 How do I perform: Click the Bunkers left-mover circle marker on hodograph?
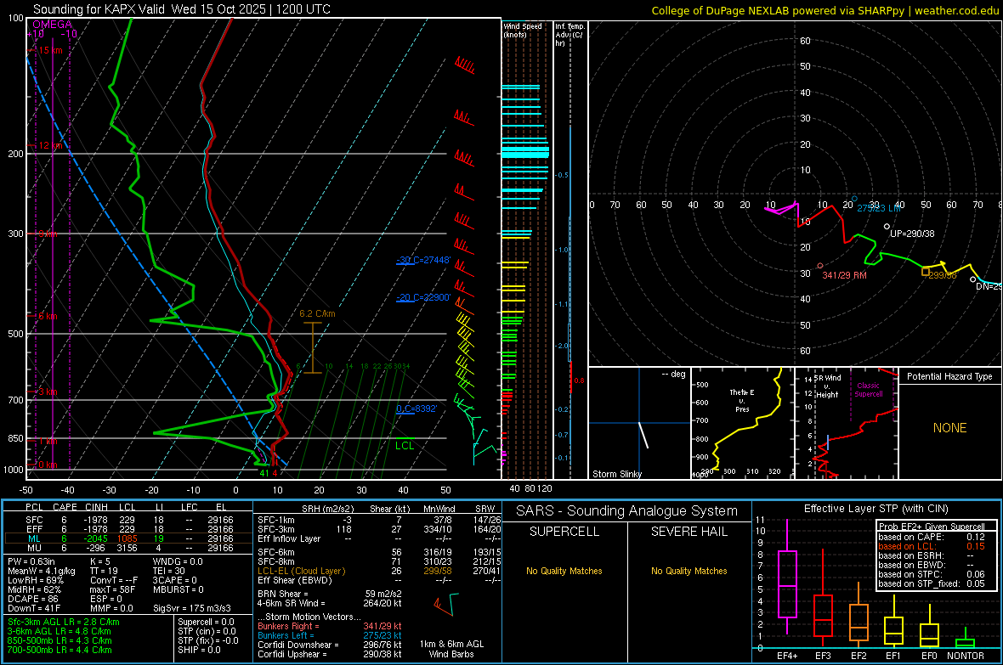point(854,200)
